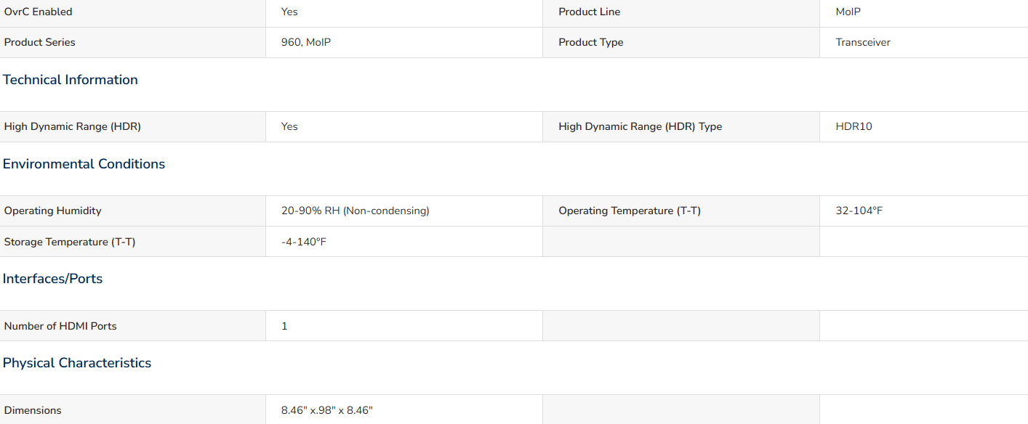This screenshot has width=1028, height=424.
Task: Click the OvrC Enabled label cell
Action: [132, 12]
